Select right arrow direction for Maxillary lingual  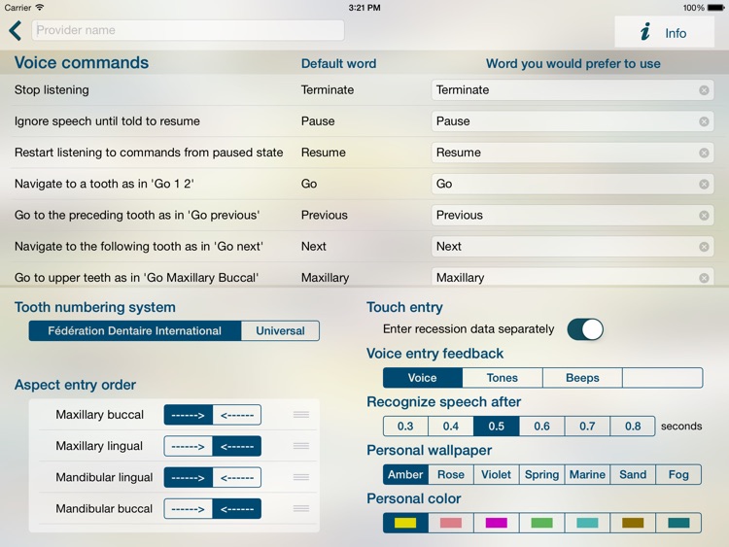[x=188, y=446]
